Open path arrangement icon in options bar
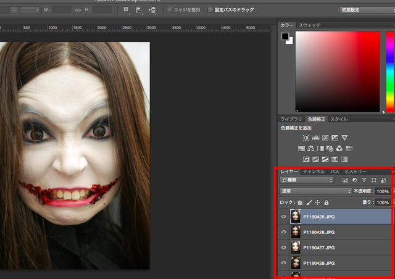The height and width of the screenshot is (279, 395). [152, 10]
